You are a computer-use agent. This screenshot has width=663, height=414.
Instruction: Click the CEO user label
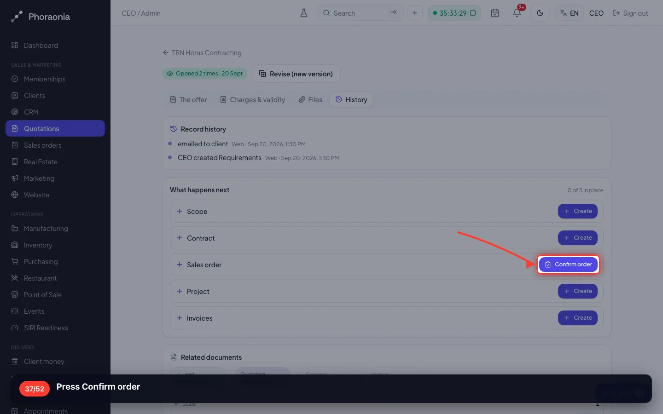(596, 13)
